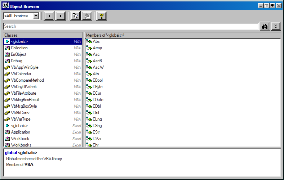
Task: Click the View Definition icon
Action: pos(87,16)
